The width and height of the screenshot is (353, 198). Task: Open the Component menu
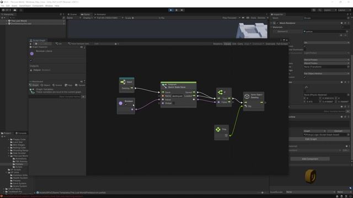38,5
